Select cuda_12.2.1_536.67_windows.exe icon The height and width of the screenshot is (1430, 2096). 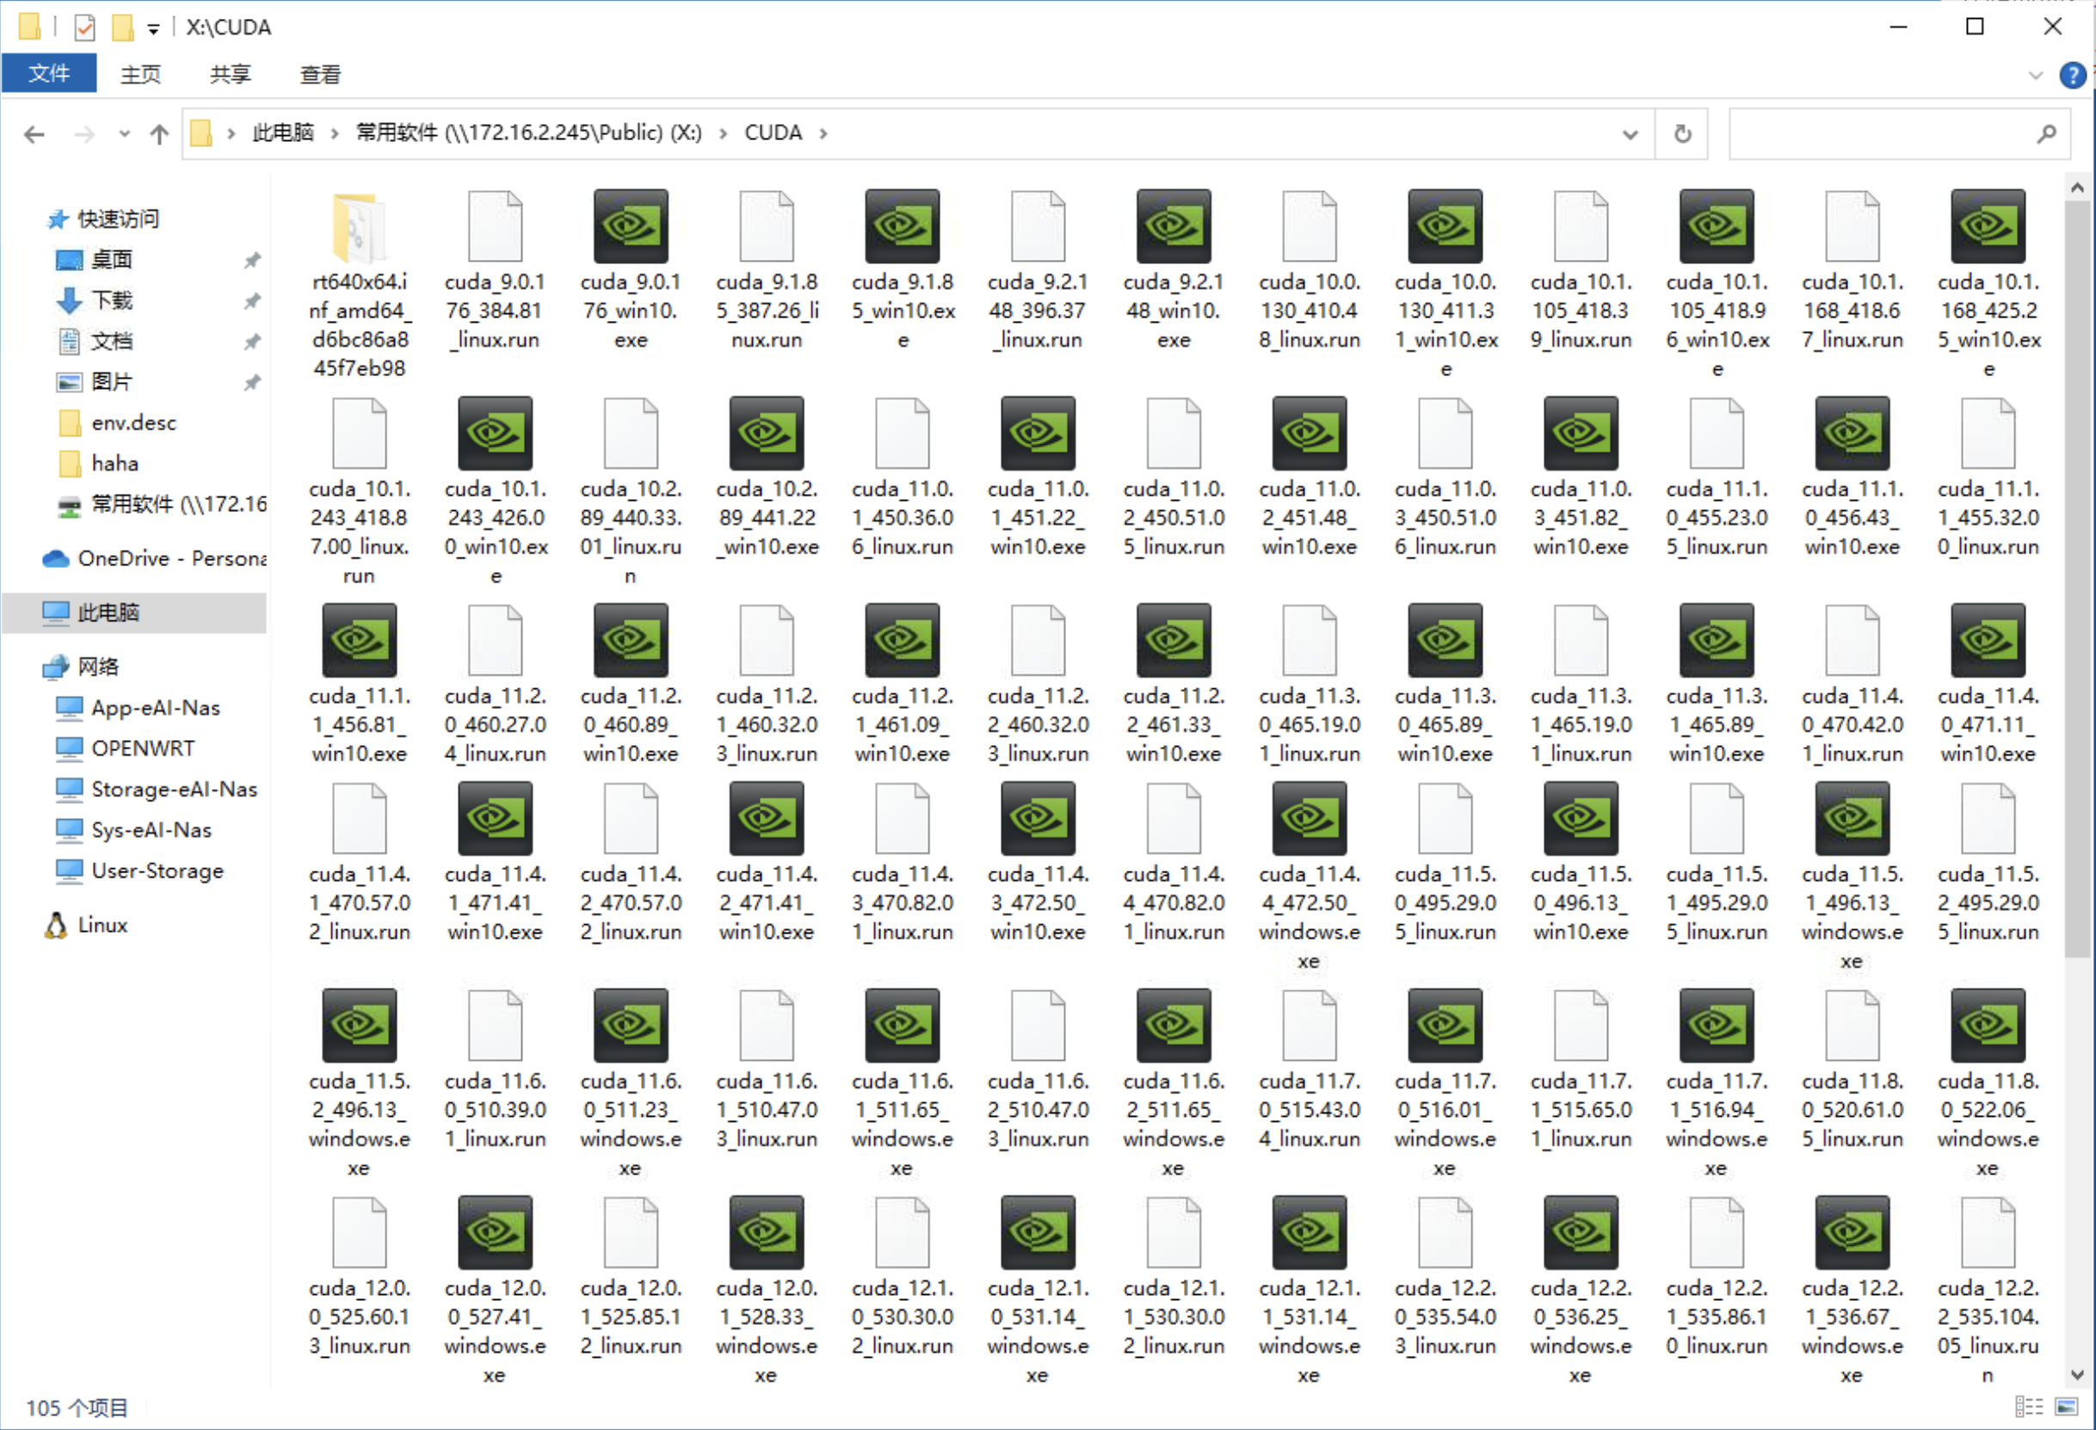pyautogui.click(x=1852, y=1233)
